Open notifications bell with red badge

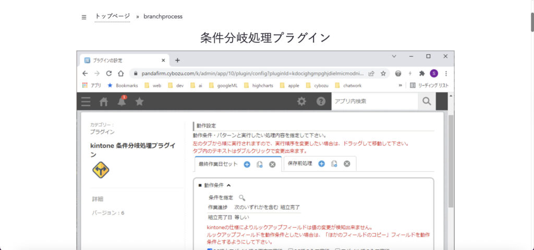(122, 101)
